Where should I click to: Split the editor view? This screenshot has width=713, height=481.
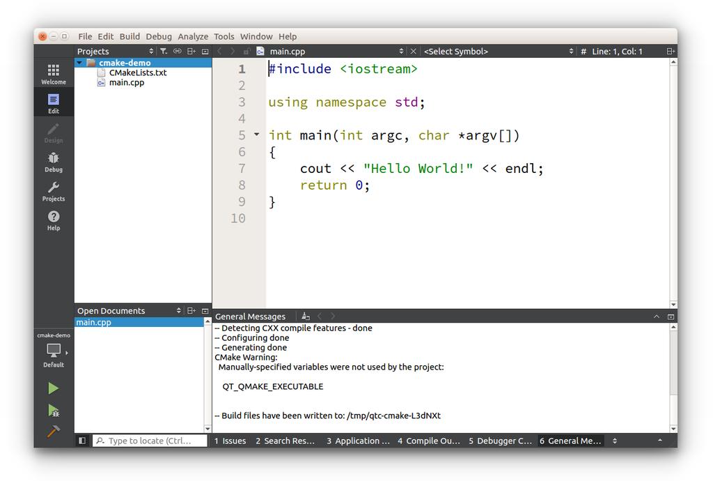671,52
